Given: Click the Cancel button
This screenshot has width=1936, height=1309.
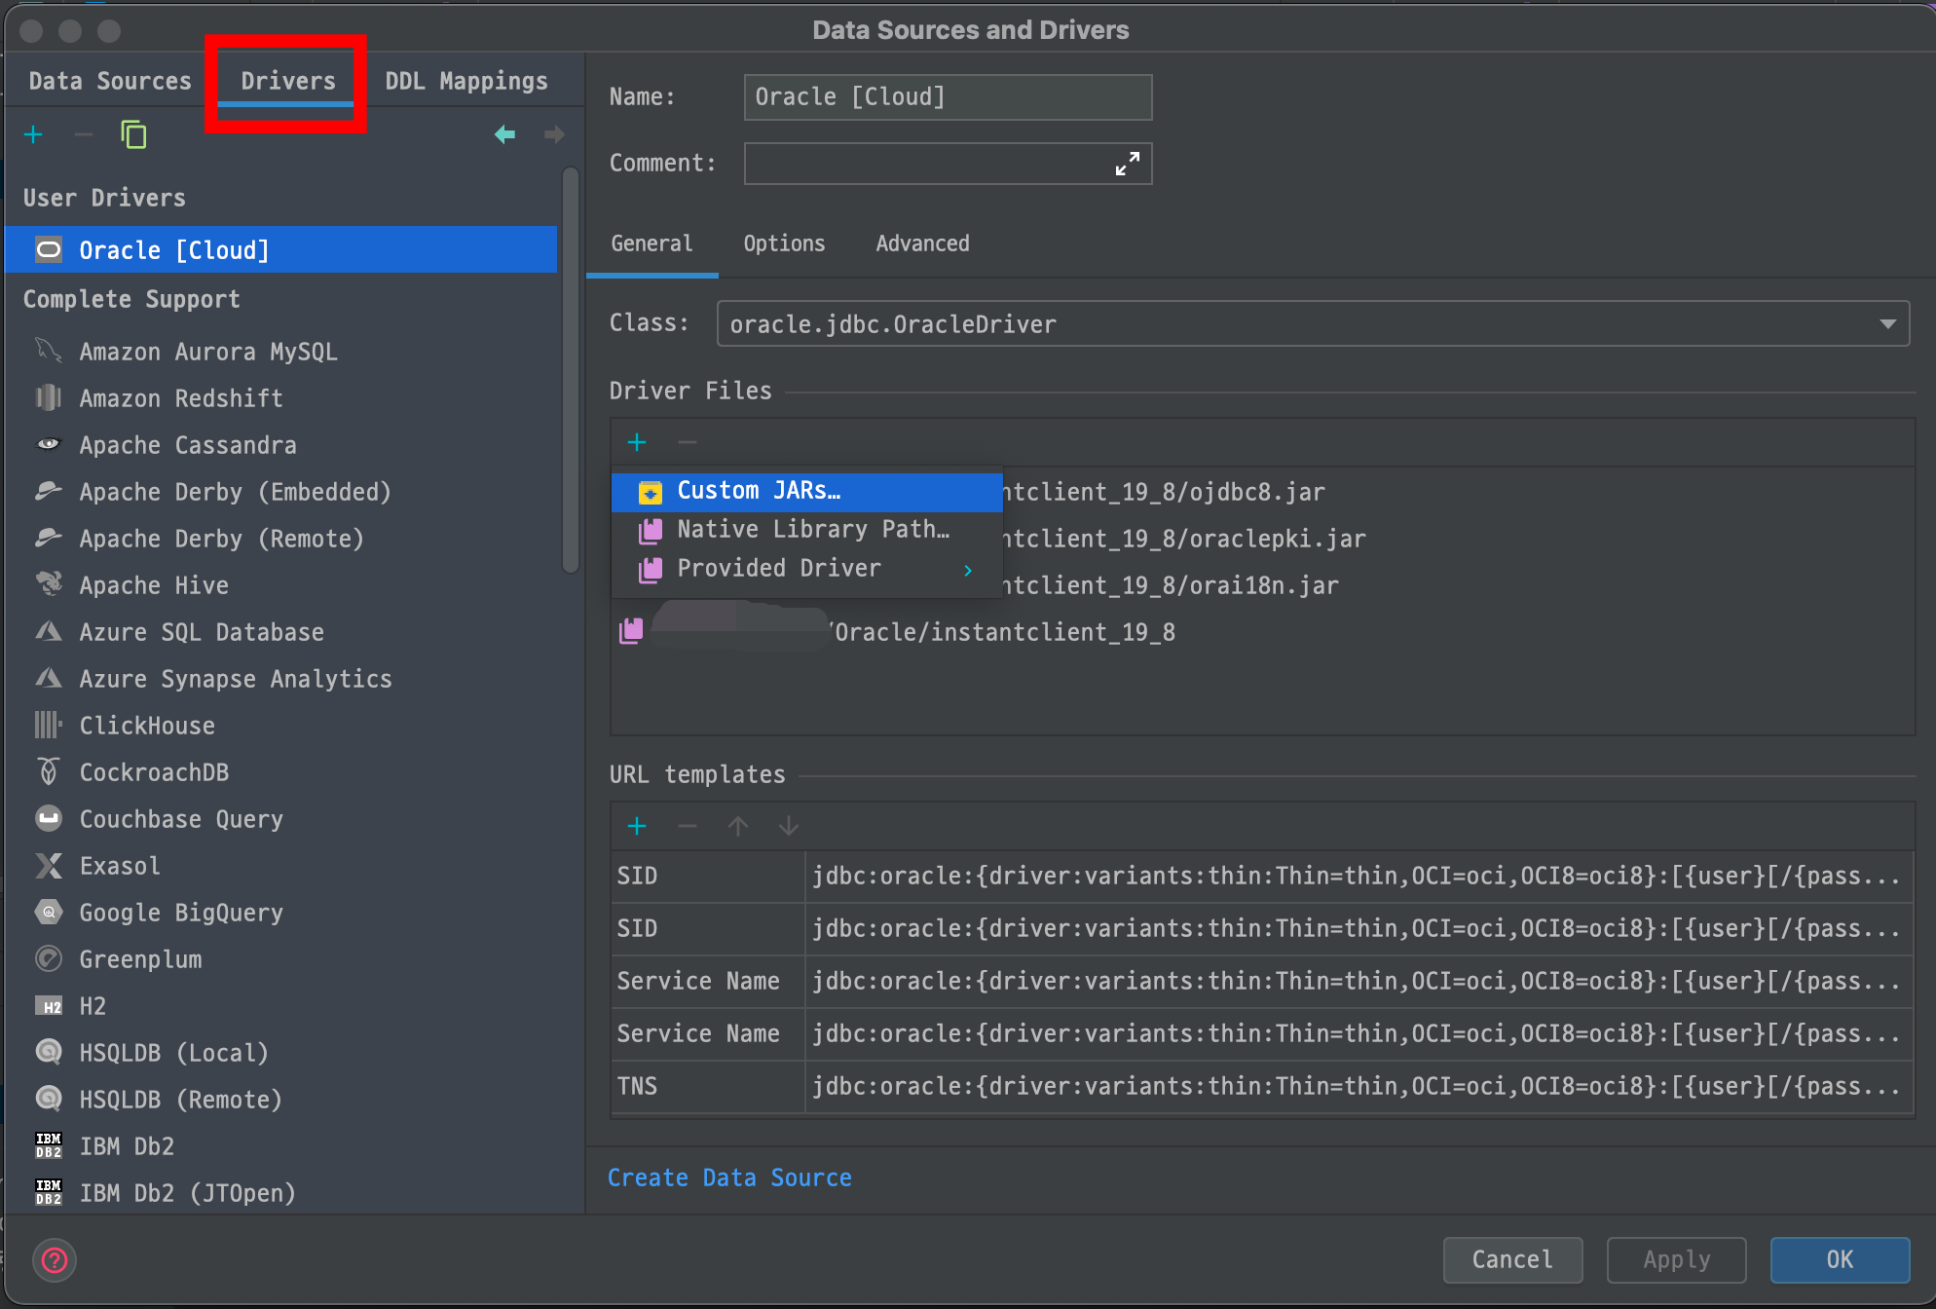Looking at the screenshot, I should pos(1512,1259).
